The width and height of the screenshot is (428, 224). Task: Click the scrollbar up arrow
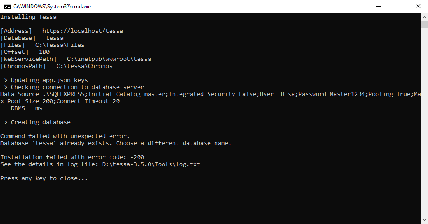424,17
